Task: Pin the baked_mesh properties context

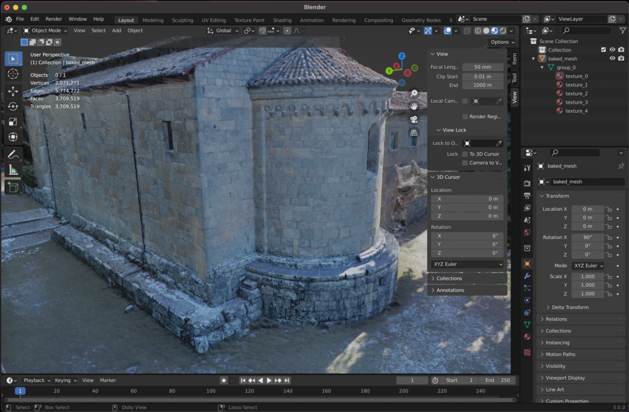Action: click(x=621, y=166)
